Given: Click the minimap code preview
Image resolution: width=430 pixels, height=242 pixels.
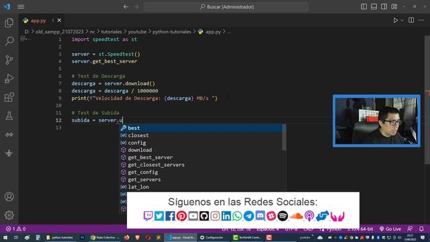Looking at the screenshot, I should 25,39.
